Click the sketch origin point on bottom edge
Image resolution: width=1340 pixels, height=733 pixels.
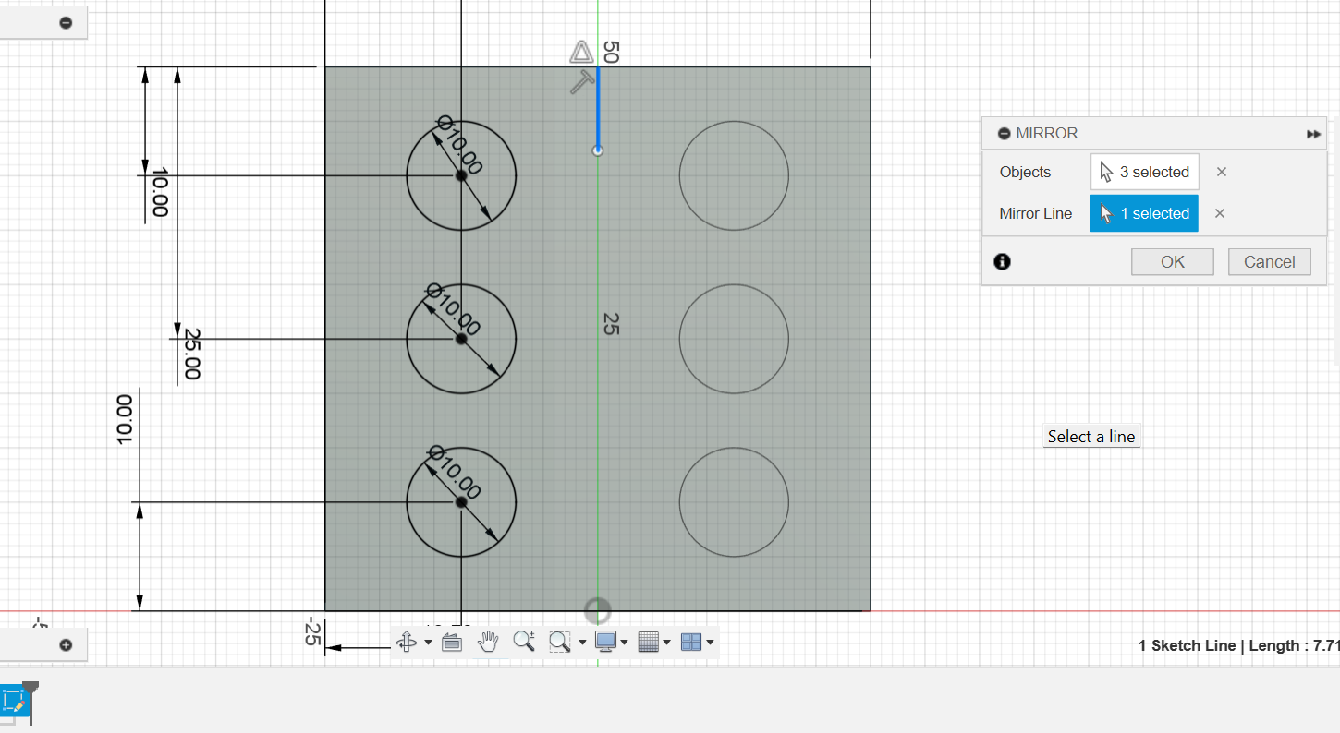click(598, 610)
